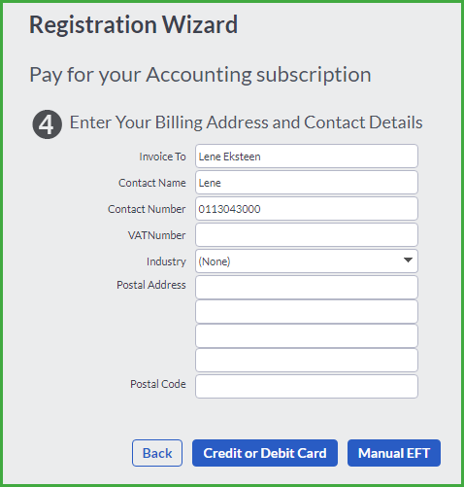This screenshot has height=487, width=464.
Task: Focus the Postal Code field
Action: pos(307,386)
